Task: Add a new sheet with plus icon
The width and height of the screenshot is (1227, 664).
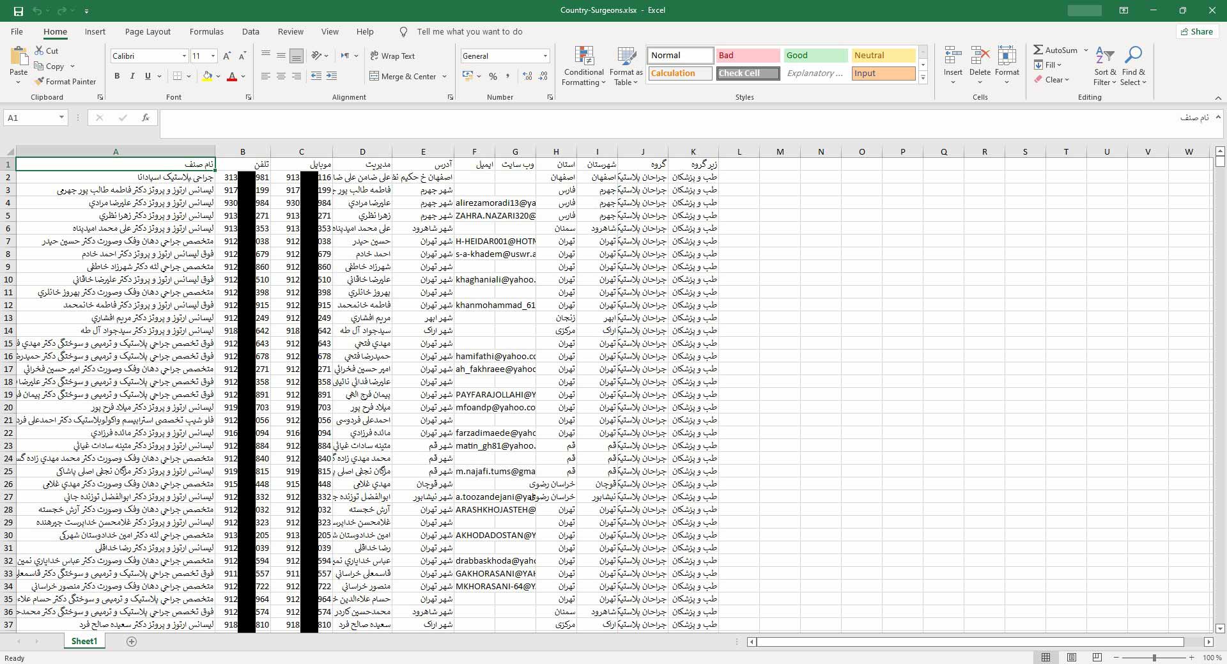Action: click(132, 641)
